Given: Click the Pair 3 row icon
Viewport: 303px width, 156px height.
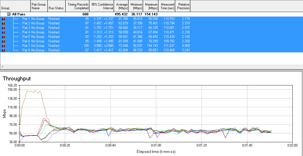Looking at the screenshot, I should [x=3, y=28].
